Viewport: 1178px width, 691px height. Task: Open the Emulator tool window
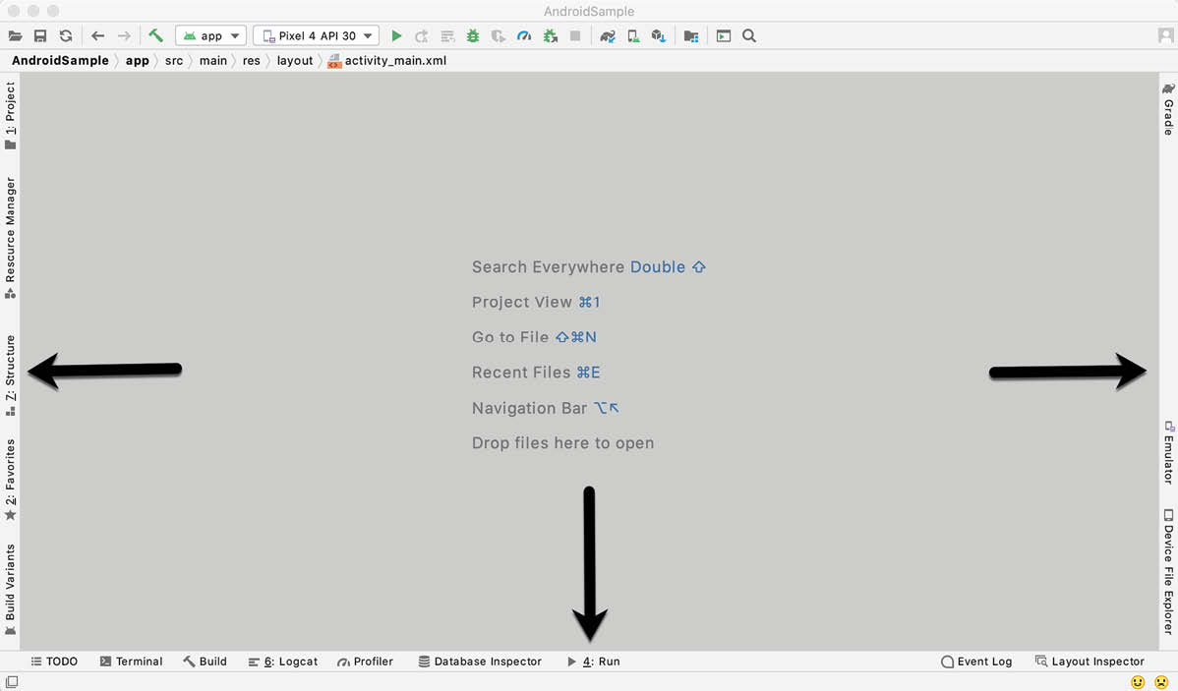pos(1168,452)
